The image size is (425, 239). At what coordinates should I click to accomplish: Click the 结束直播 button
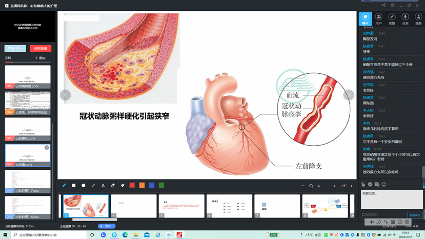tap(41, 49)
